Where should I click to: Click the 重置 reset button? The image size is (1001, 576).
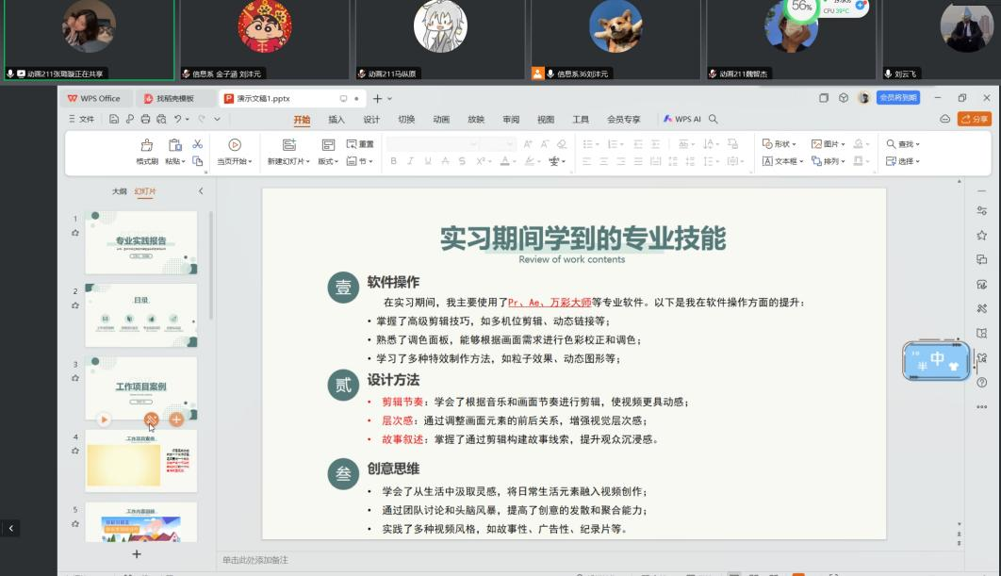point(361,144)
